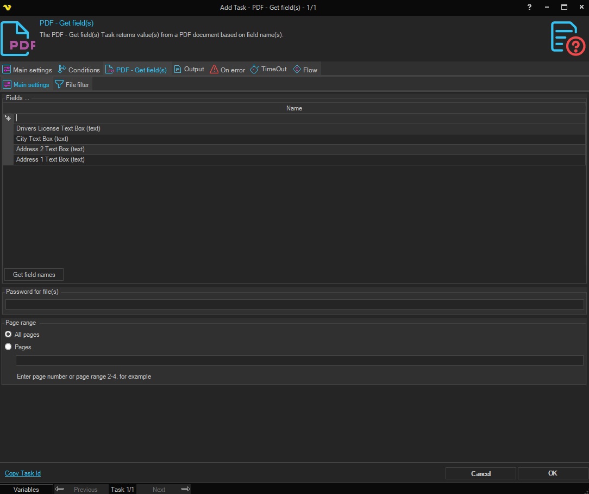
Task: Click the new row asterisk marker
Action: [8, 118]
